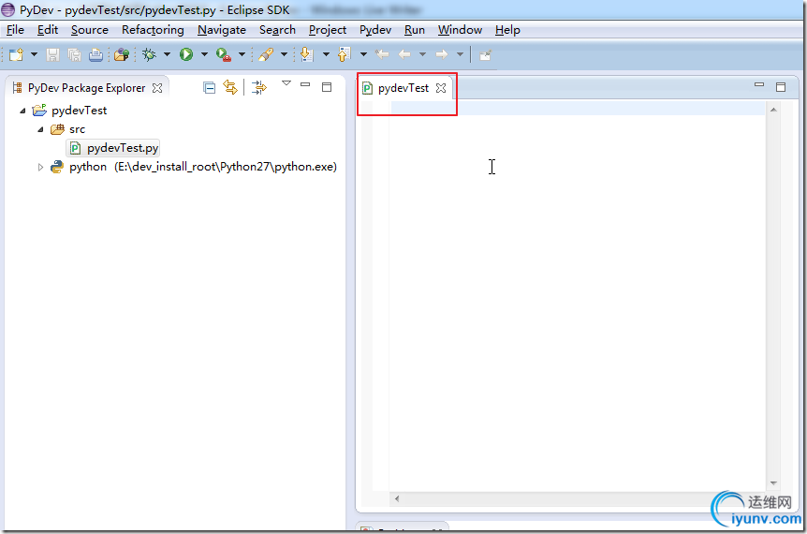Click the Last Edit Location icon
Image resolution: width=807 pixels, height=534 pixels.
click(382, 54)
